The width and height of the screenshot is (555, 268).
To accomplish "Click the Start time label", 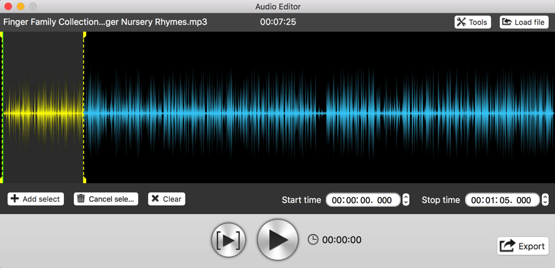I will [301, 200].
